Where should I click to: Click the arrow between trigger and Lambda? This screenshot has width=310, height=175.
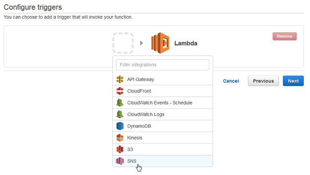point(142,43)
